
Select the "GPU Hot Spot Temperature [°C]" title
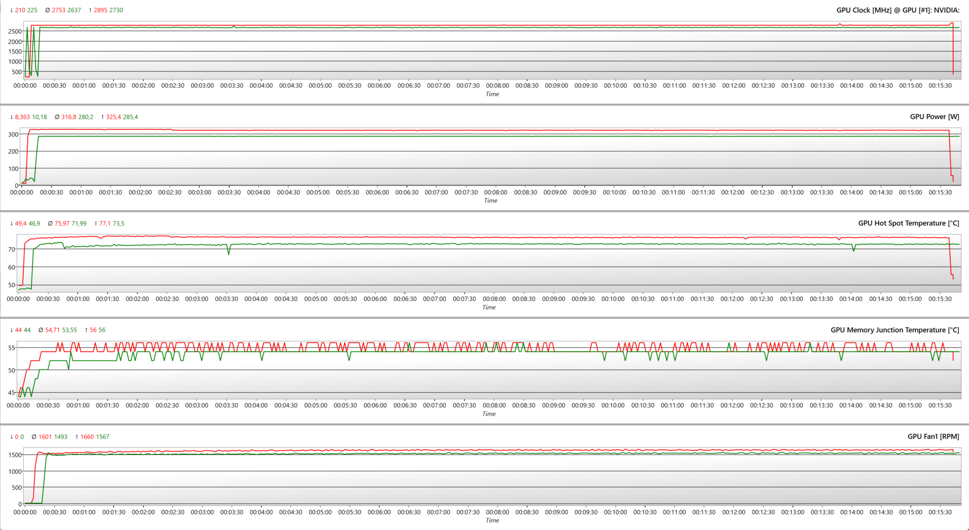909,223
